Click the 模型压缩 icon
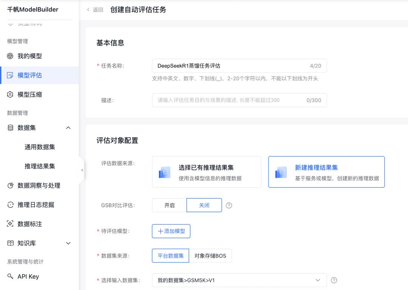The image size is (408, 290). click(x=10, y=94)
